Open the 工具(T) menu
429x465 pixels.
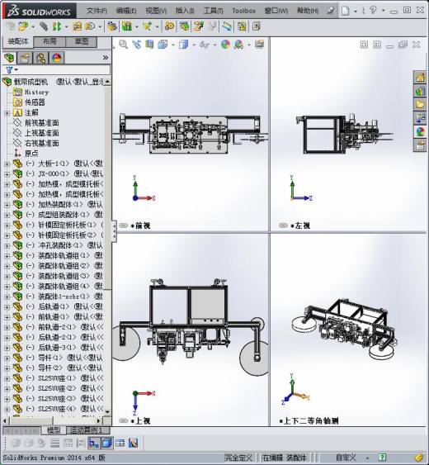pos(214,11)
